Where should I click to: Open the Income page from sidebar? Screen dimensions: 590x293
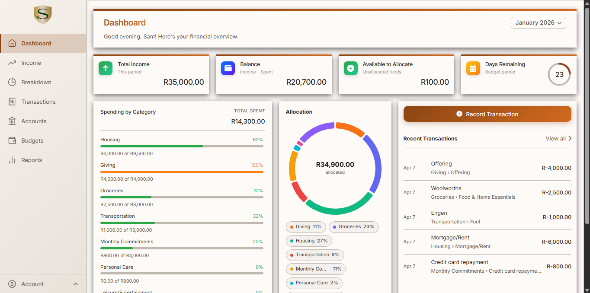pyautogui.click(x=43, y=63)
